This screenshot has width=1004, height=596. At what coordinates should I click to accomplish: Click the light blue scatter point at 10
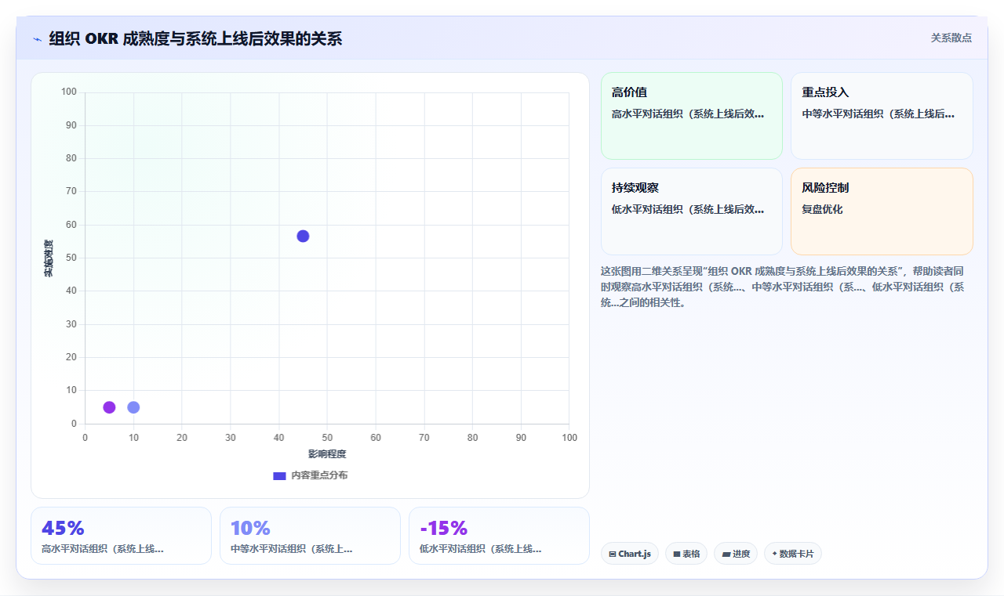(x=133, y=407)
